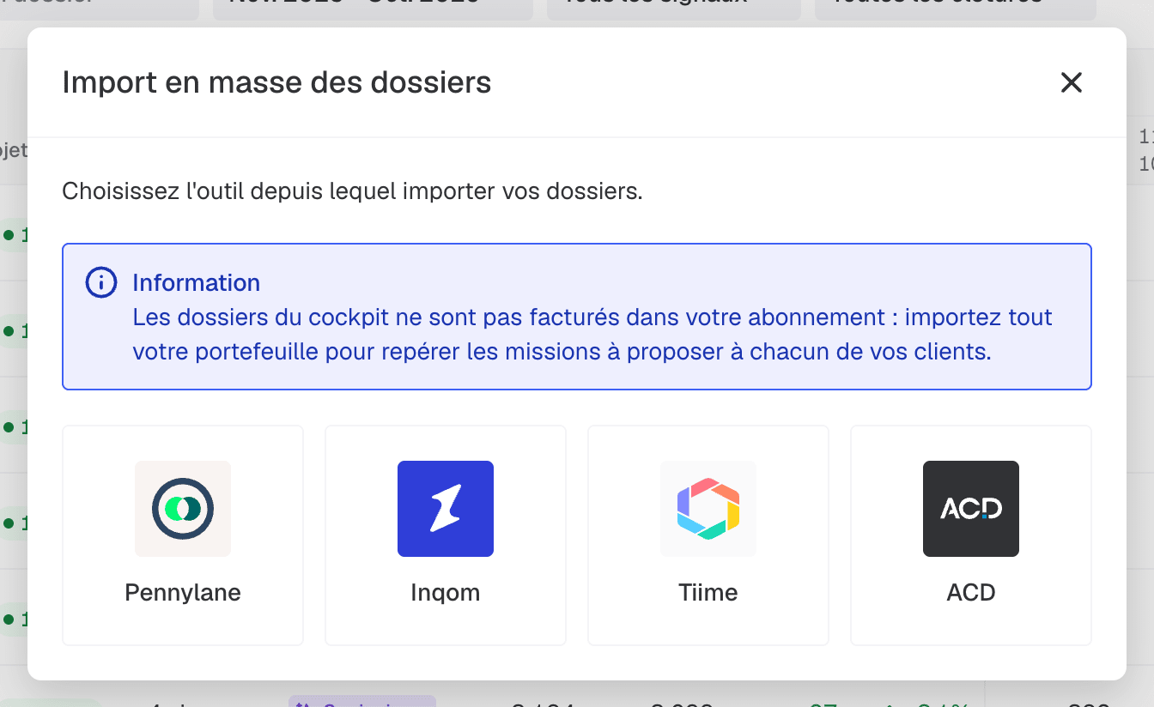Image resolution: width=1154 pixels, height=707 pixels.
Task: Choose the ACD label
Action: pos(971,592)
